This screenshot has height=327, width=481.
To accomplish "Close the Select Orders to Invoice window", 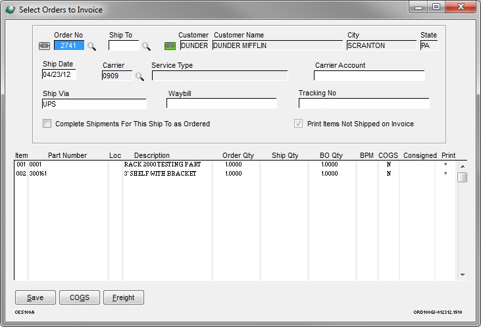I will point(461,7).
